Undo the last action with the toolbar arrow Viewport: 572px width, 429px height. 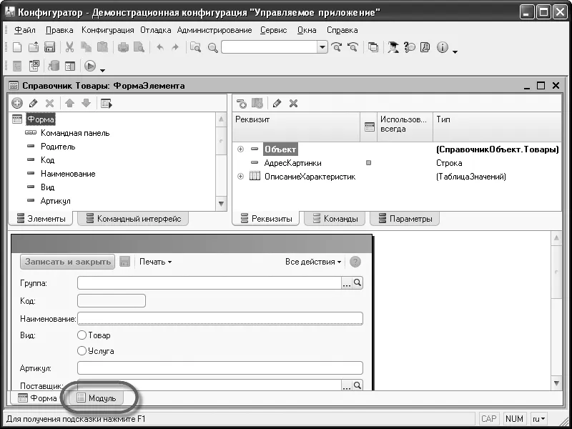(x=159, y=47)
